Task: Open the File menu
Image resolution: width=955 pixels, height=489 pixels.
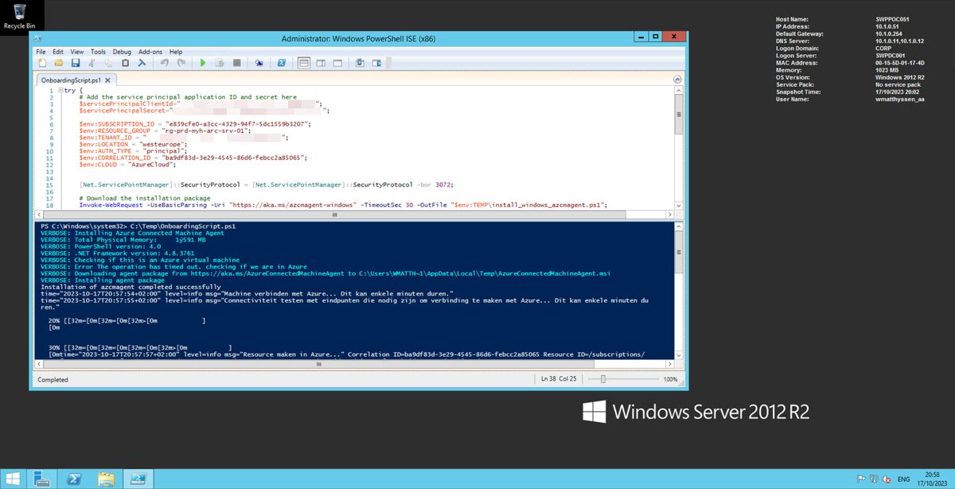Action: [41, 51]
